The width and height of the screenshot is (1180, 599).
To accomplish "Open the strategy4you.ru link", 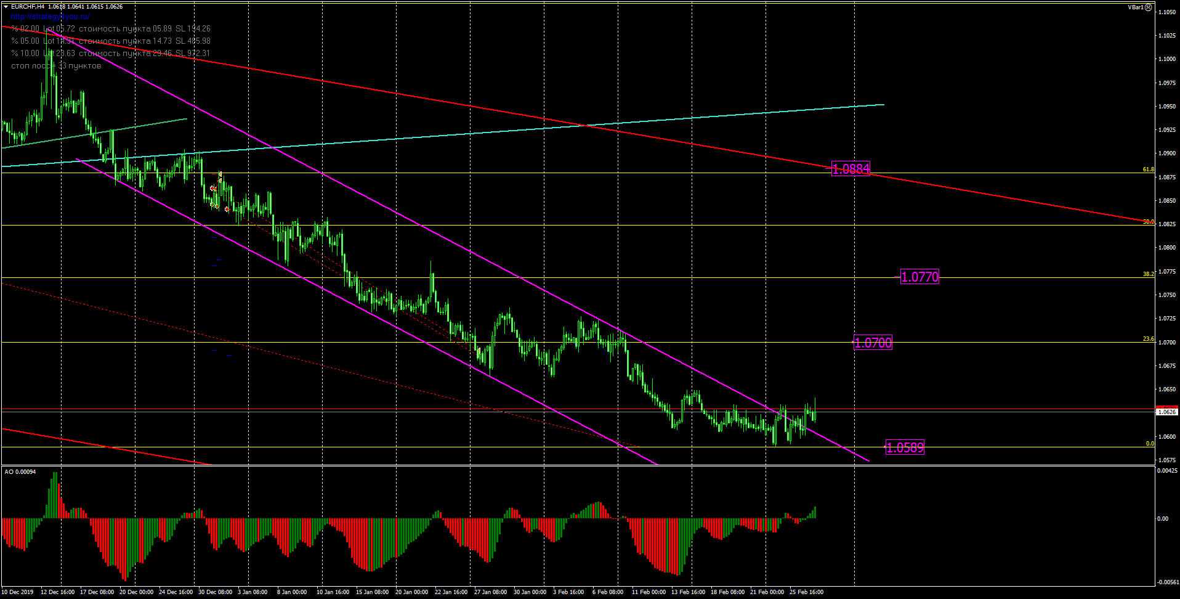I will coord(50,17).
